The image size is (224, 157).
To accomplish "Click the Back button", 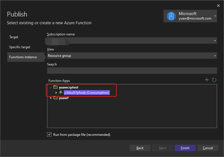I will click(x=140, y=148).
